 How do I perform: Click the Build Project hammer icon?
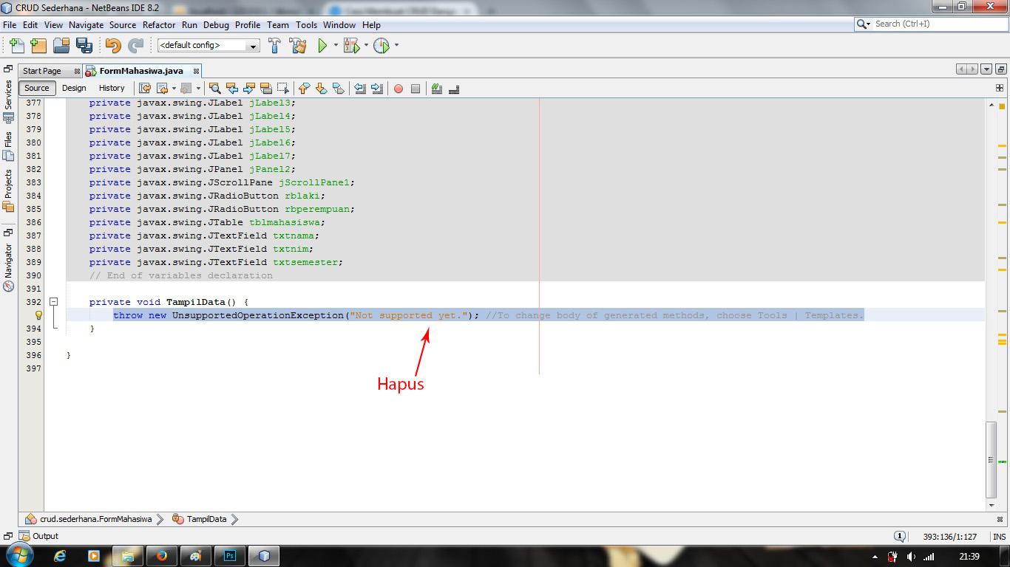tap(274, 46)
